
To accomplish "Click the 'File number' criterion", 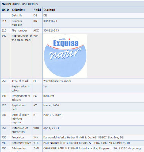I will click(x=19, y=30).
